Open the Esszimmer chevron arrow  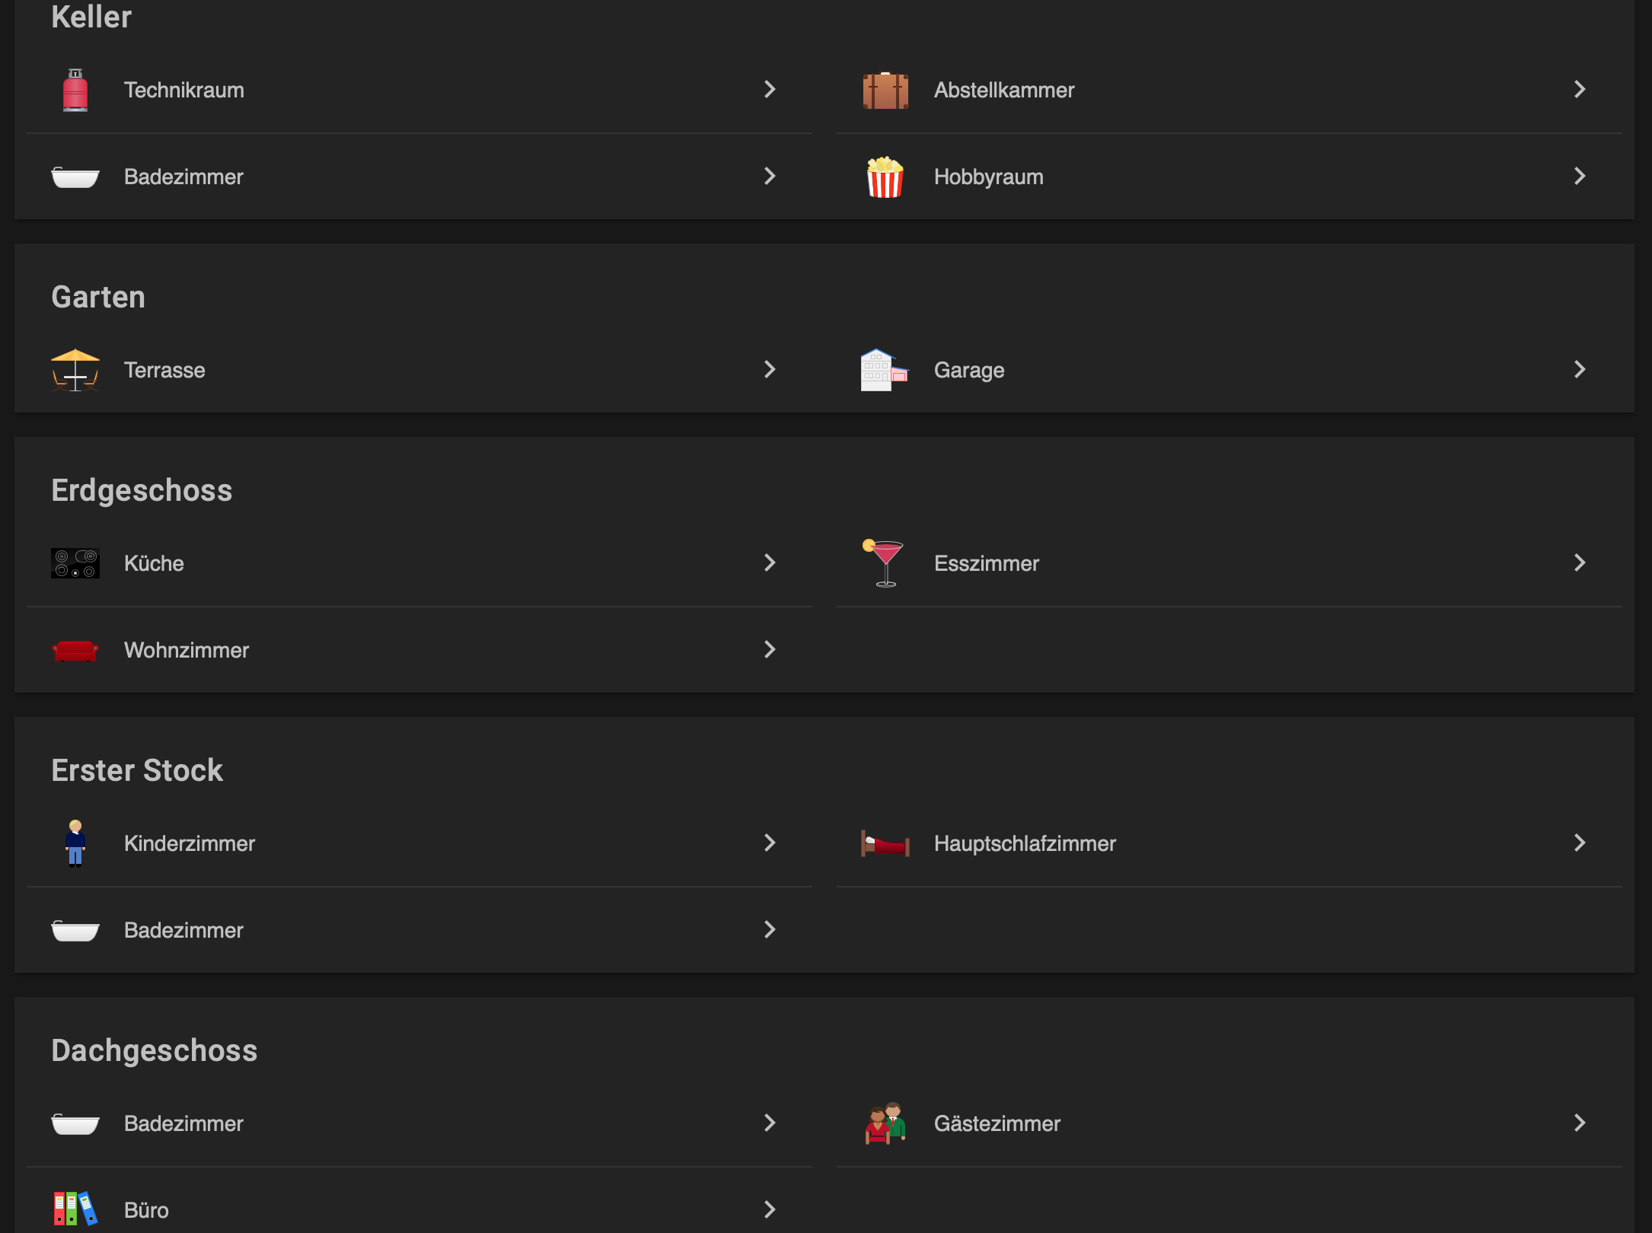point(1580,562)
